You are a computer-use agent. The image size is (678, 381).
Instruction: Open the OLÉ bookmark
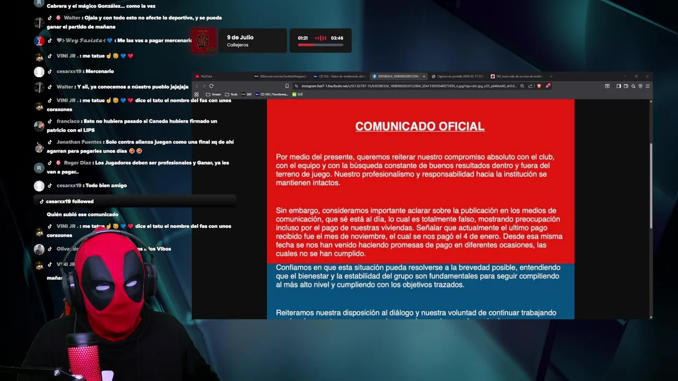pyautogui.click(x=298, y=94)
